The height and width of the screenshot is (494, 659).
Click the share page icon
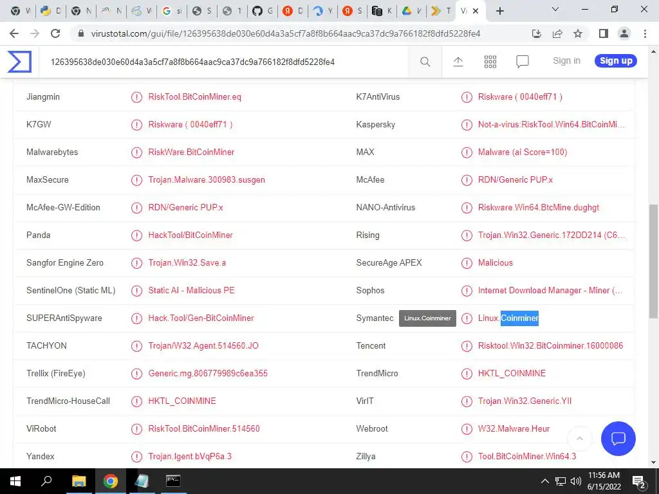click(x=557, y=33)
